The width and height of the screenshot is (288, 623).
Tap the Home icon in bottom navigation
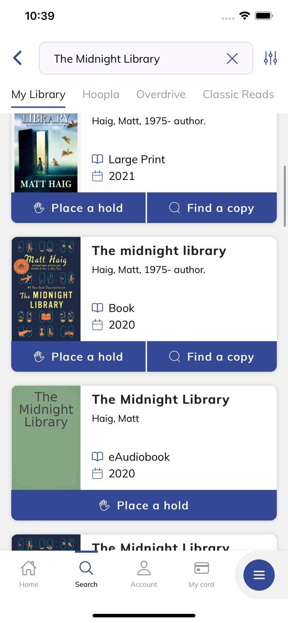click(x=28, y=573)
